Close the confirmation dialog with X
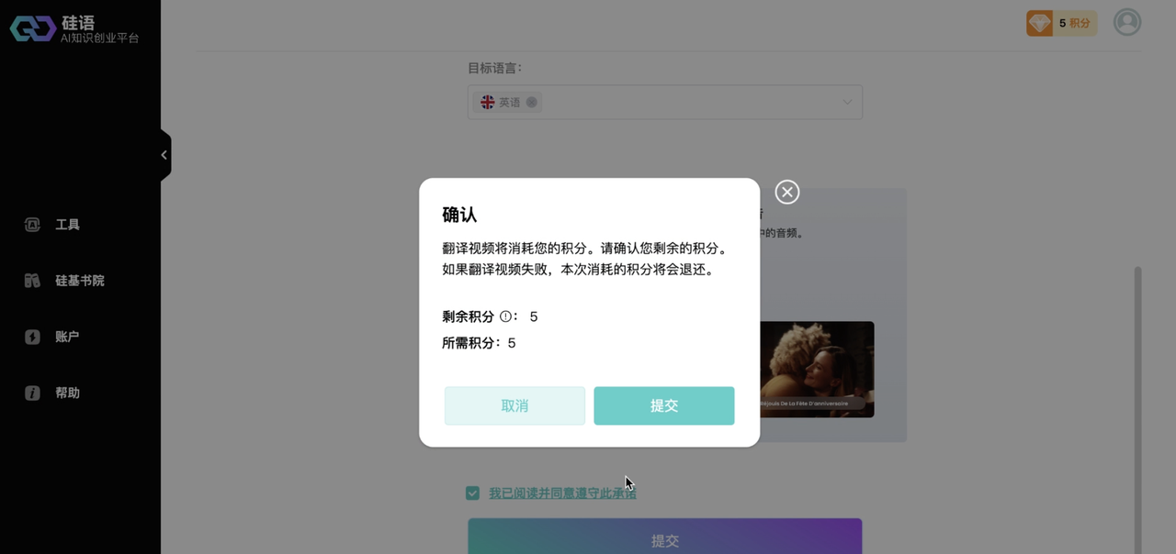The width and height of the screenshot is (1176, 554). pos(787,192)
